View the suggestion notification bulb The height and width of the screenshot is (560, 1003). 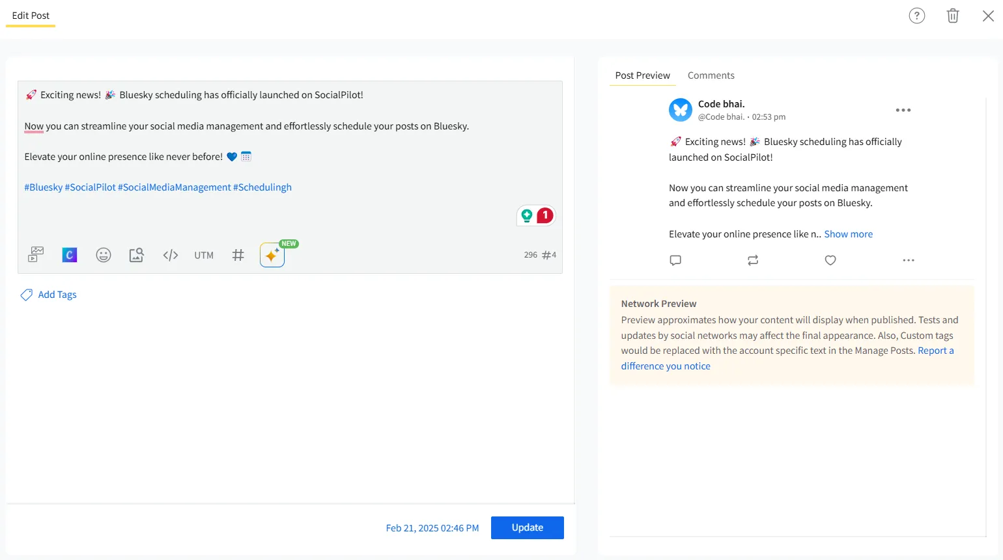pyautogui.click(x=528, y=215)
